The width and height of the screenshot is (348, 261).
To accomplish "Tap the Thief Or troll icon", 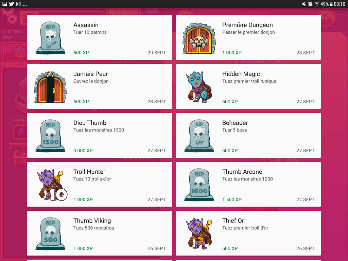I will click(x=199, y=233).
